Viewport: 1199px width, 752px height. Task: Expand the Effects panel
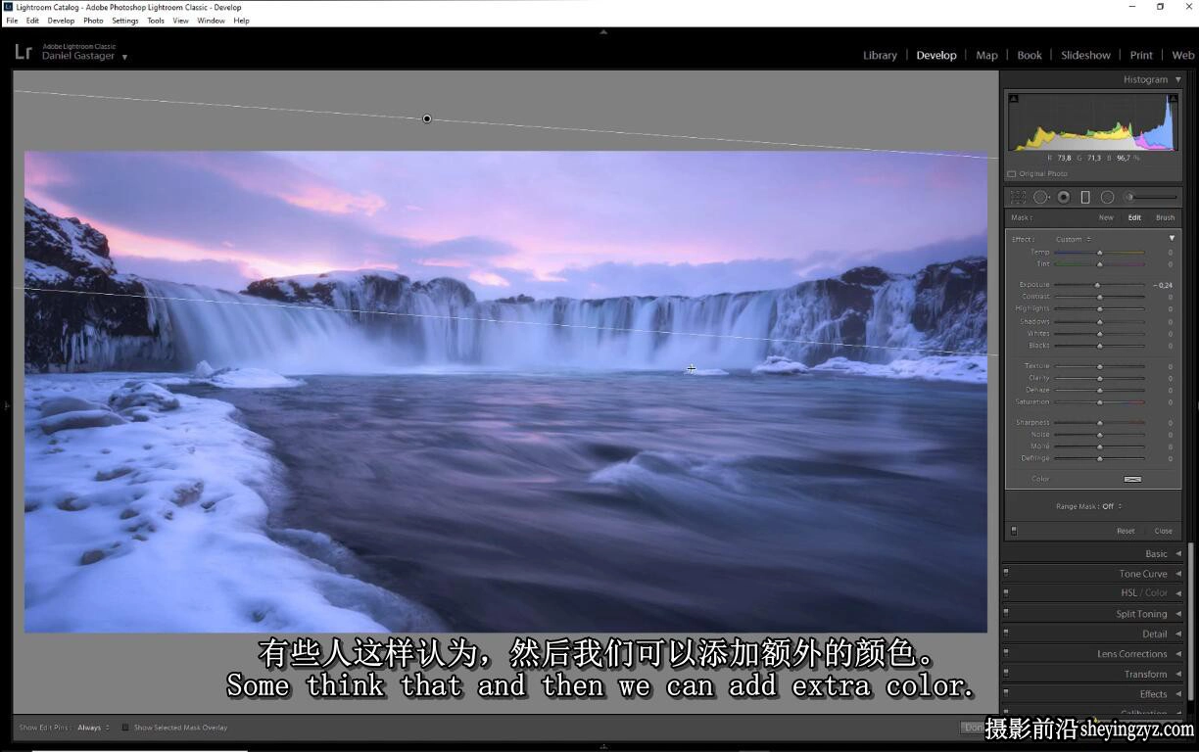pos(1178,694)
